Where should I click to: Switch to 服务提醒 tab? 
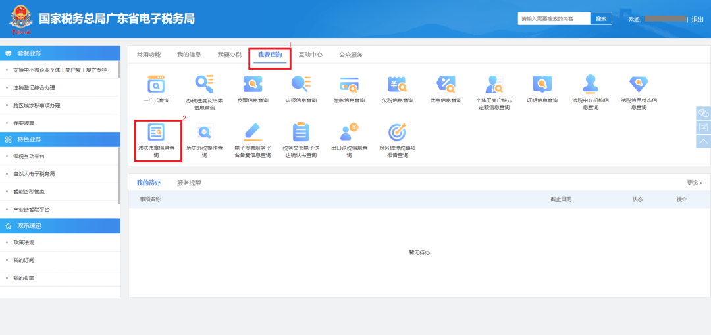tap(189, 183)
